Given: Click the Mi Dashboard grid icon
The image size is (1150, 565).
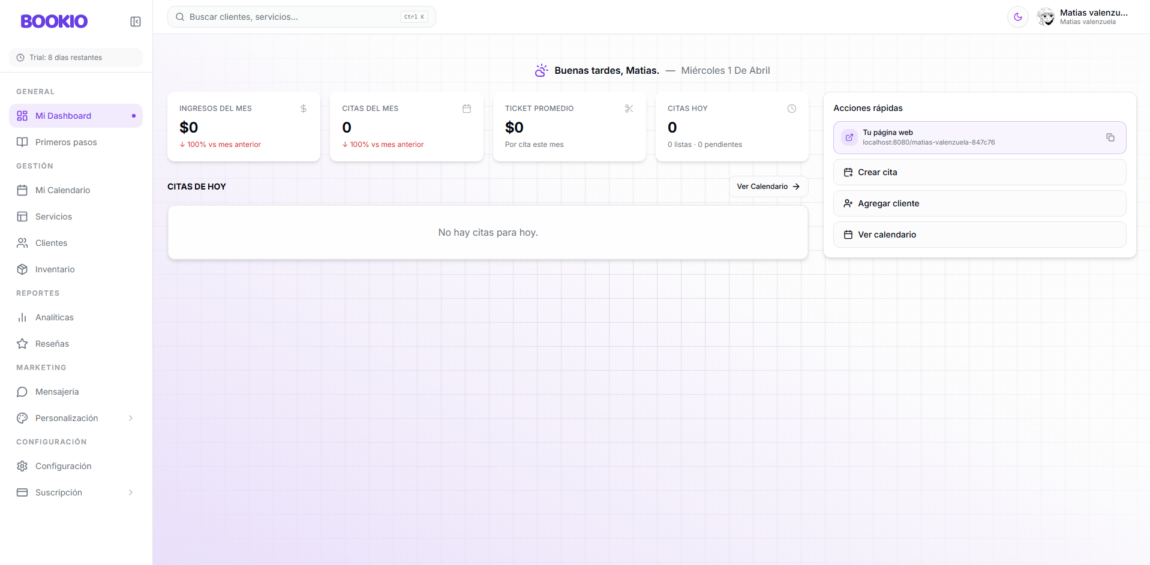Looking at the screenshot, I should point(22,116).
